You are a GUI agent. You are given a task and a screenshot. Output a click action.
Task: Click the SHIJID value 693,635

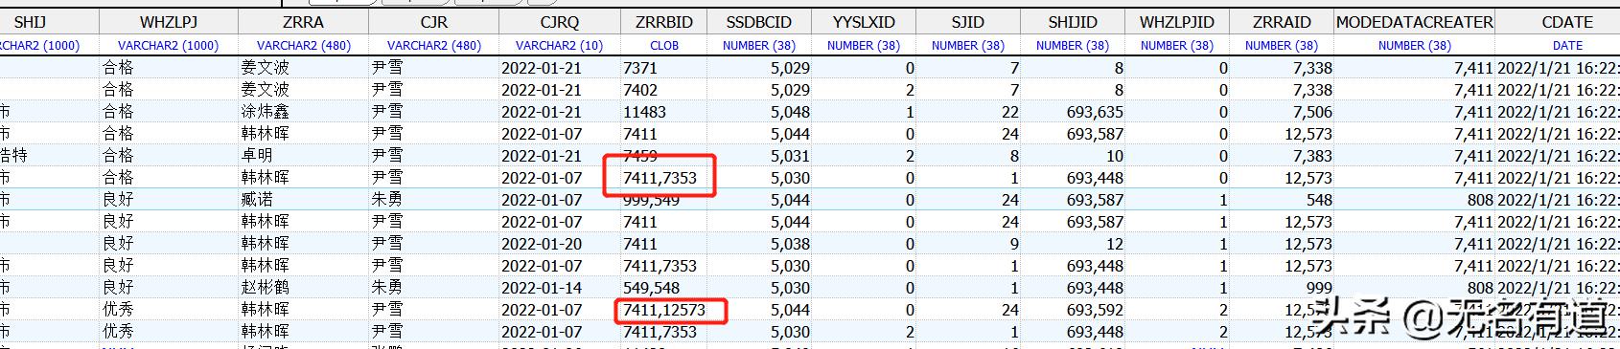pos(1095,112)
